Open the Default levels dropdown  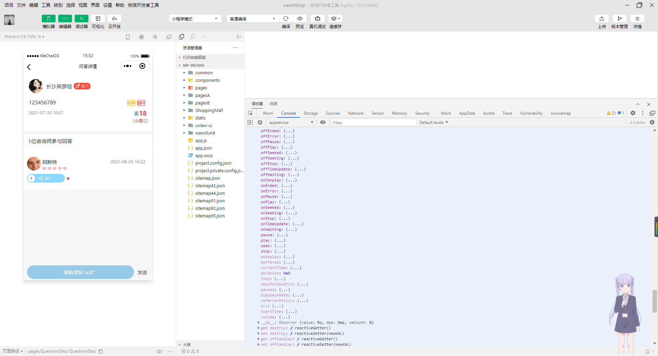pos(434,123)
